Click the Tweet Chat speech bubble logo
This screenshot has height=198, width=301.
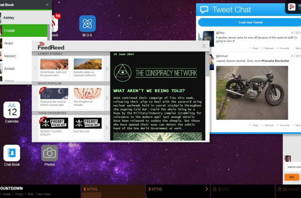click(x=204, y=10)
